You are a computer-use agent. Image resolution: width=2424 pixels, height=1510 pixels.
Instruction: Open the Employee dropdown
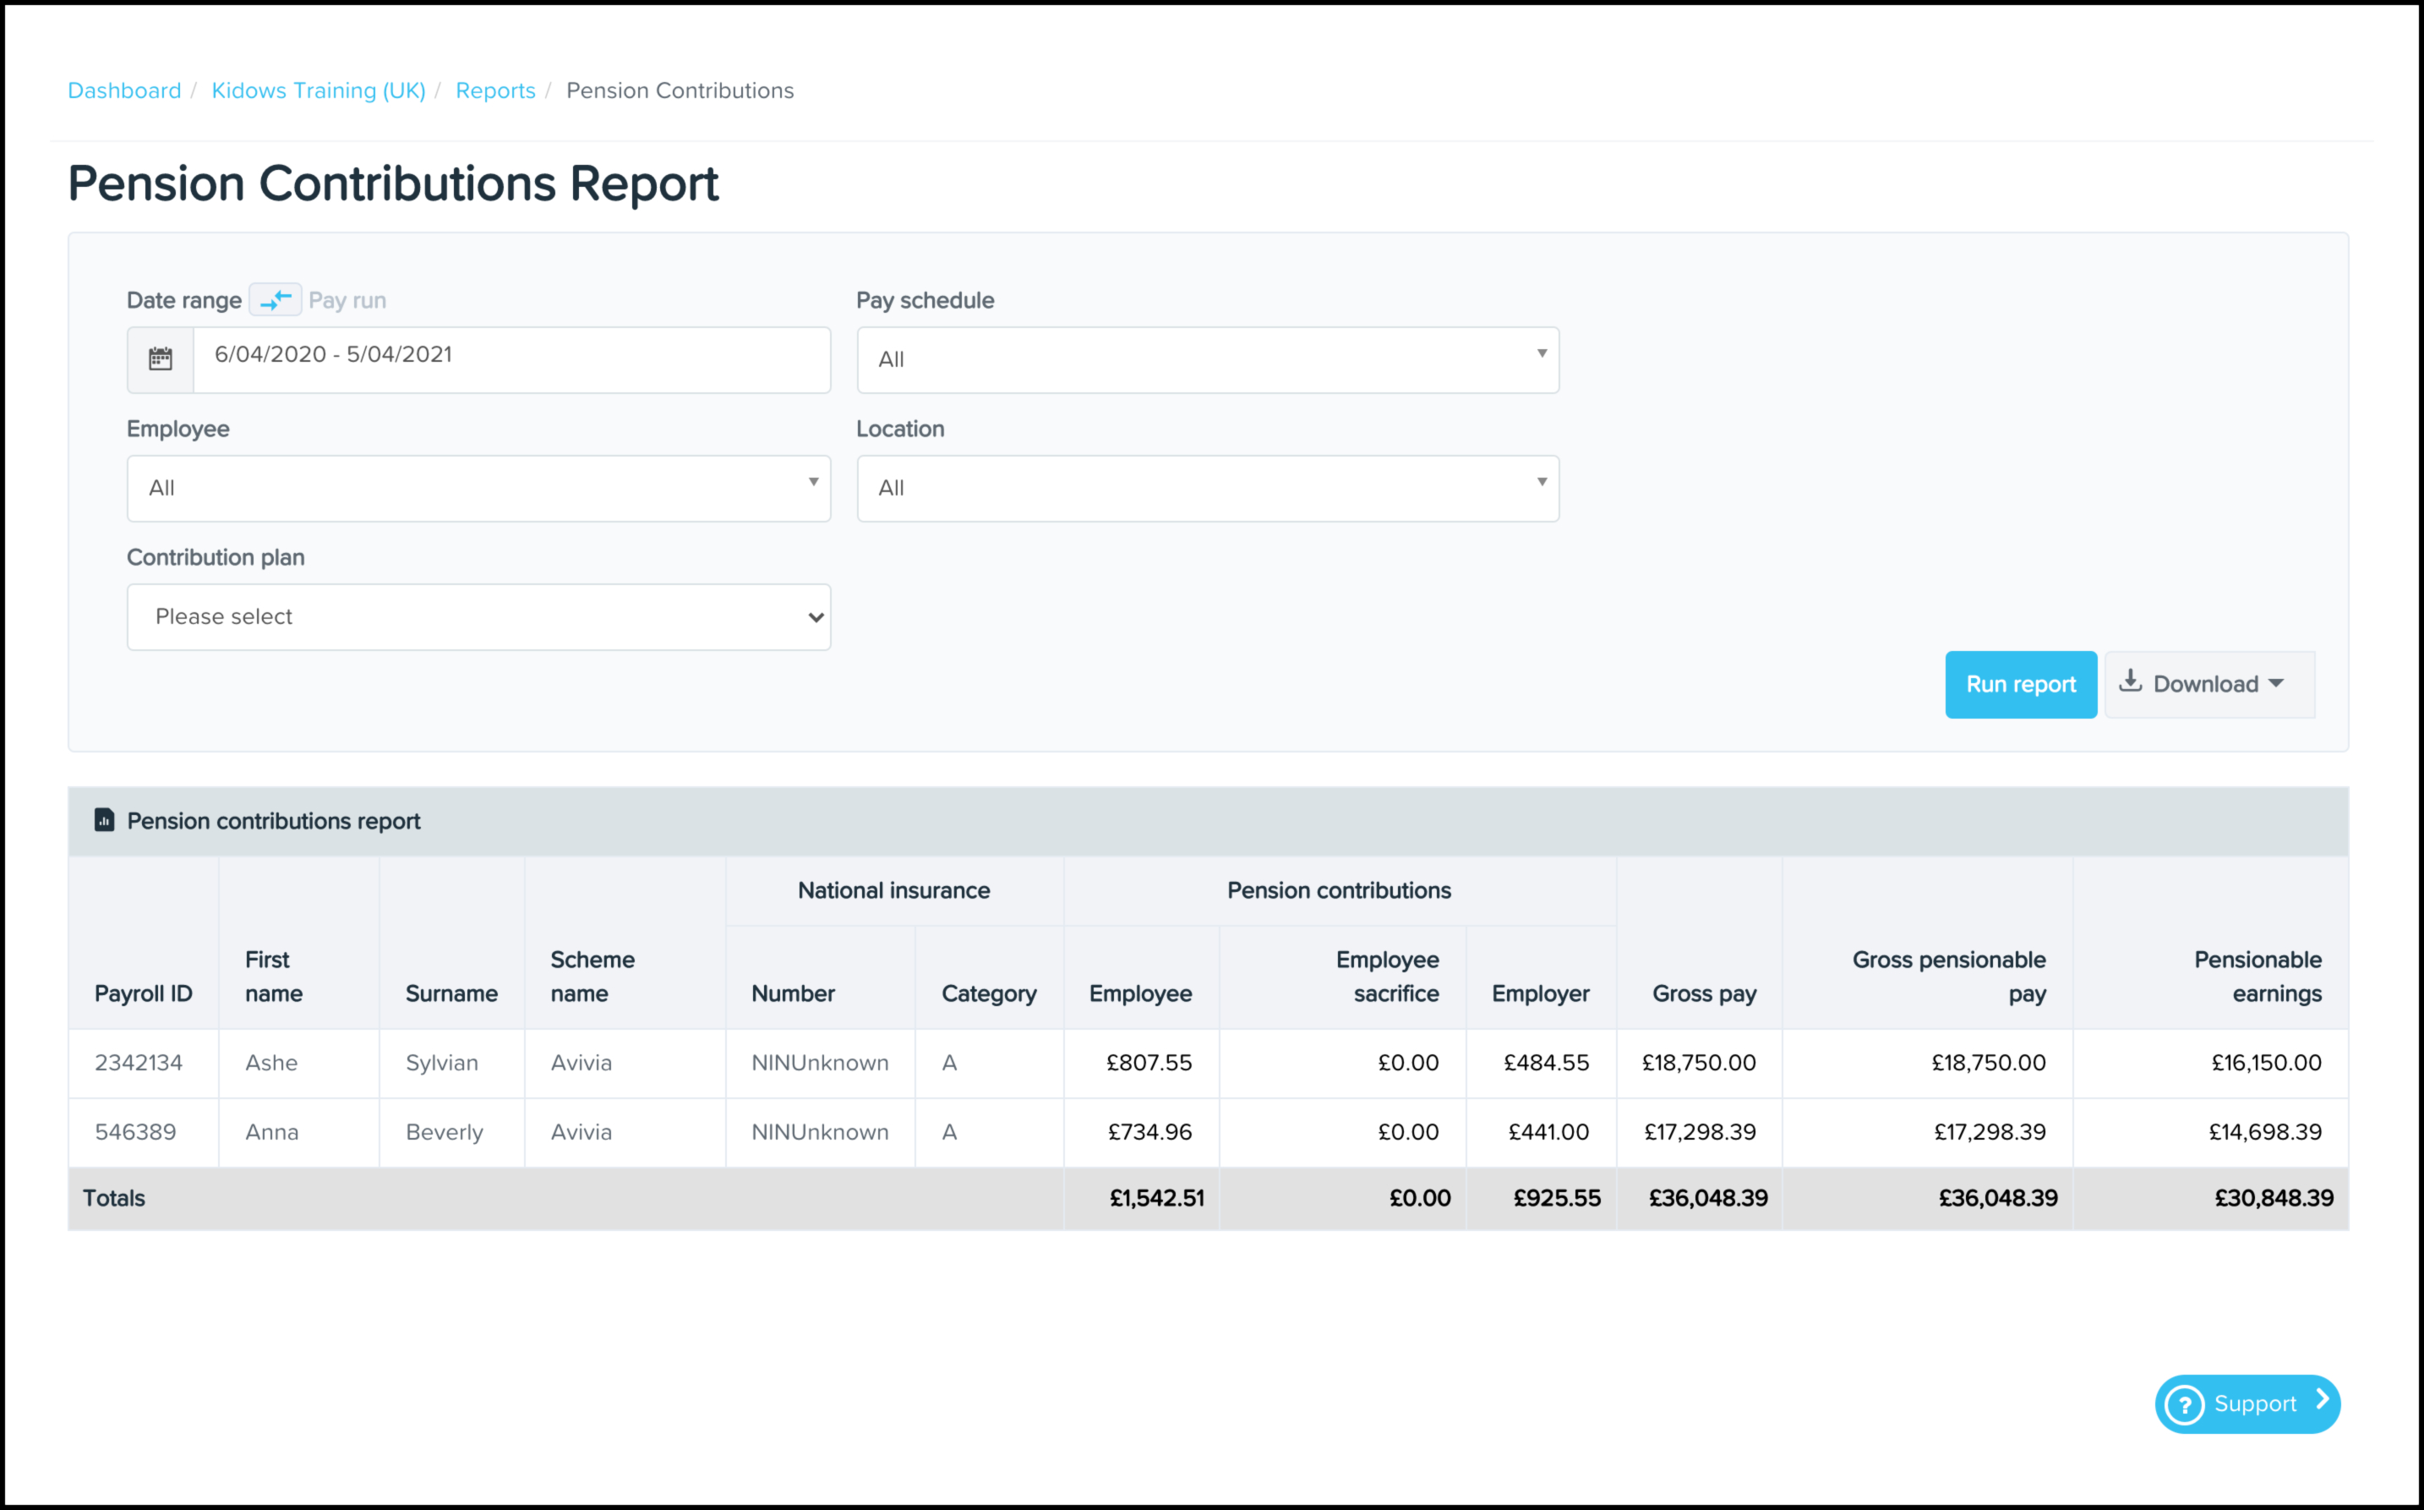[x=478, y=487]
